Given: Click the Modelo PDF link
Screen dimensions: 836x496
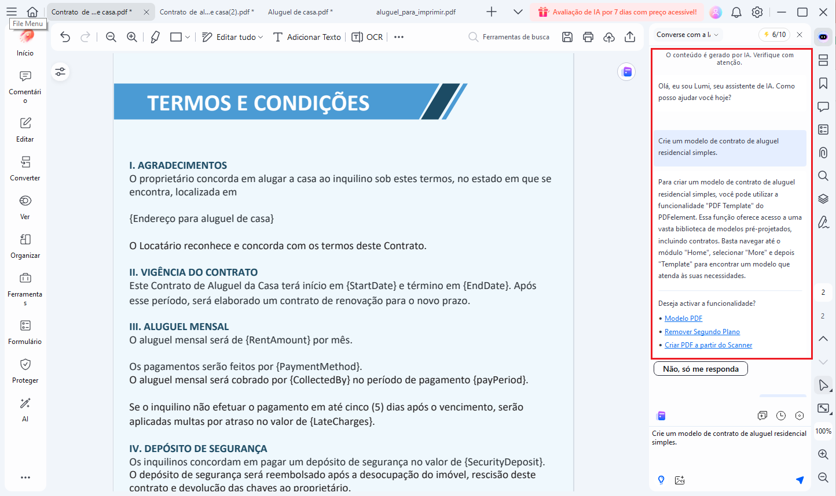Looking at the screenshot, I should pyautogui.click(x=683, y=318).
